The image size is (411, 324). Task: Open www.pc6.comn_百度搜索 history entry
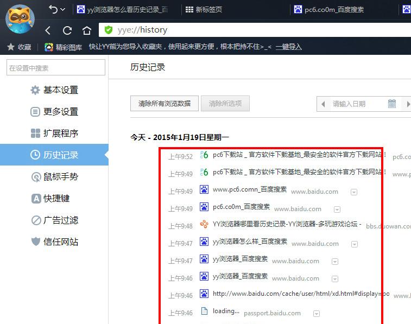(x=250, y=189)
